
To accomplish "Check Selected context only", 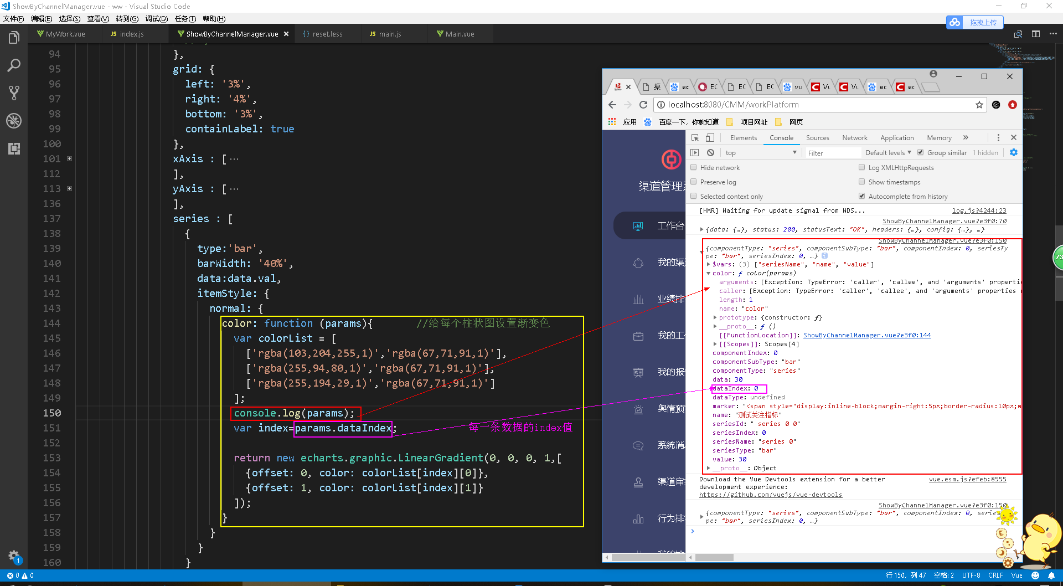I will tap(693, 196).
